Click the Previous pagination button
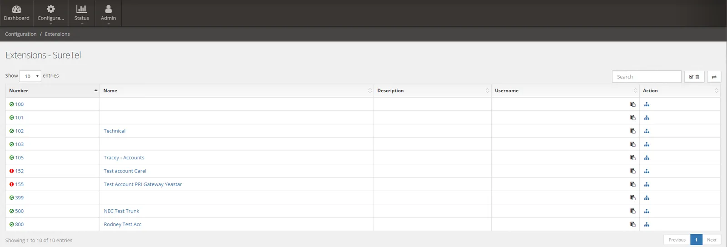727x247 pixels. coord(677,240)
